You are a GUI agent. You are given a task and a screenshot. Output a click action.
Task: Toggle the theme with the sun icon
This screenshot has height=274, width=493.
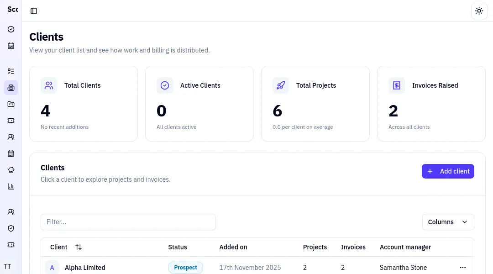click(479, 11)
